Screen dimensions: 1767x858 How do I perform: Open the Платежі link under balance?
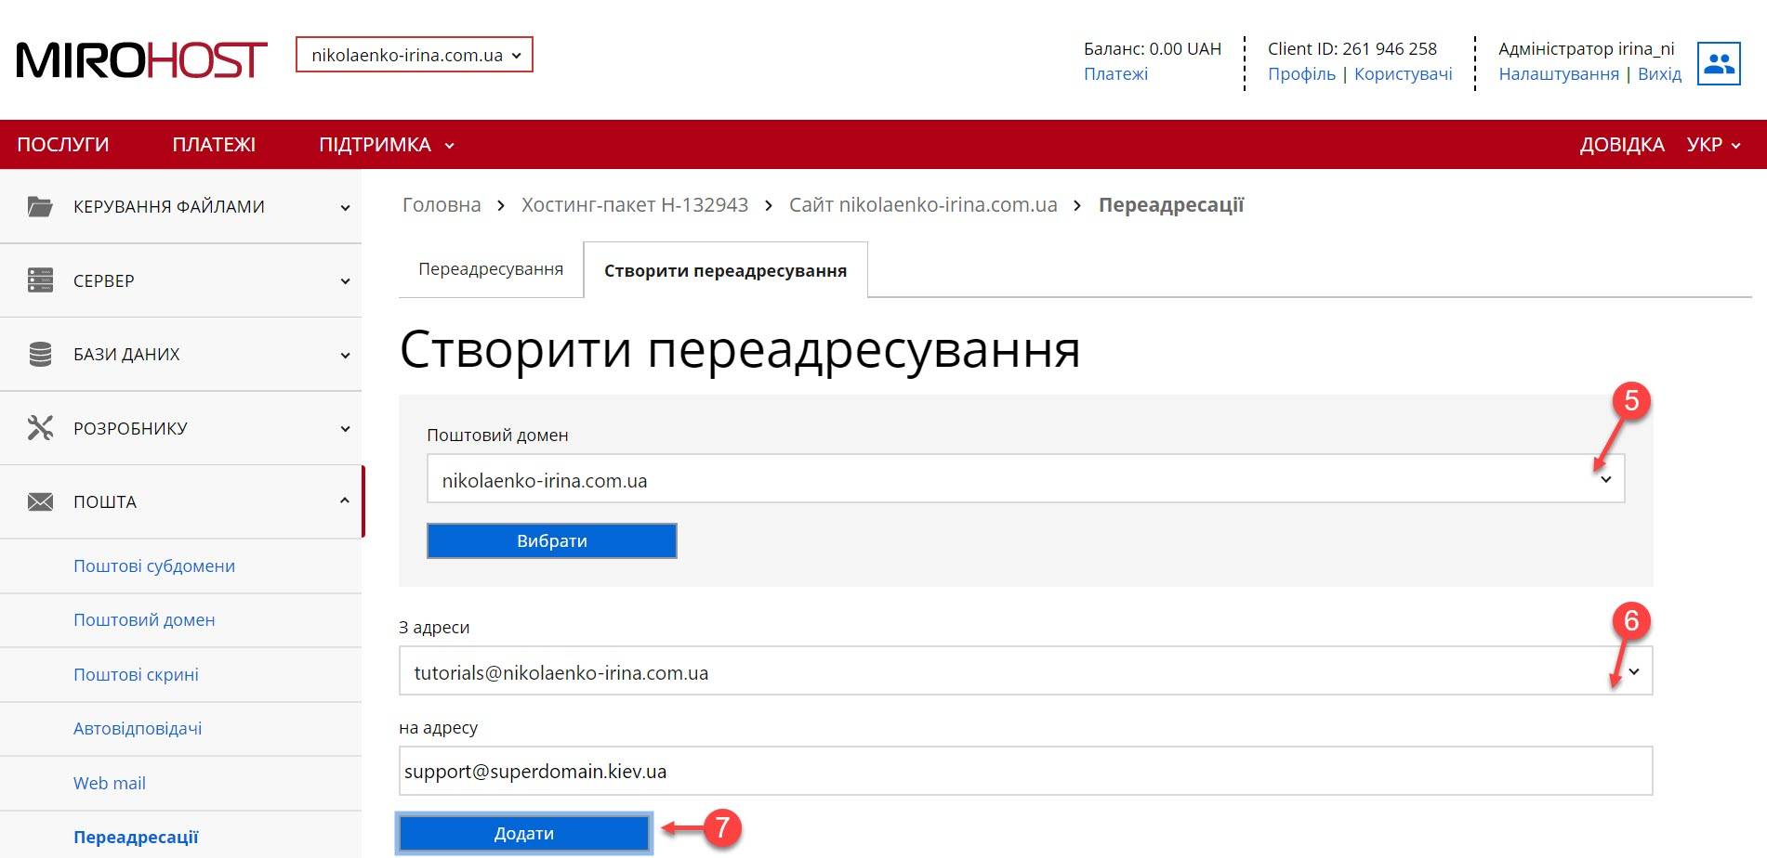pos(1115,74)
